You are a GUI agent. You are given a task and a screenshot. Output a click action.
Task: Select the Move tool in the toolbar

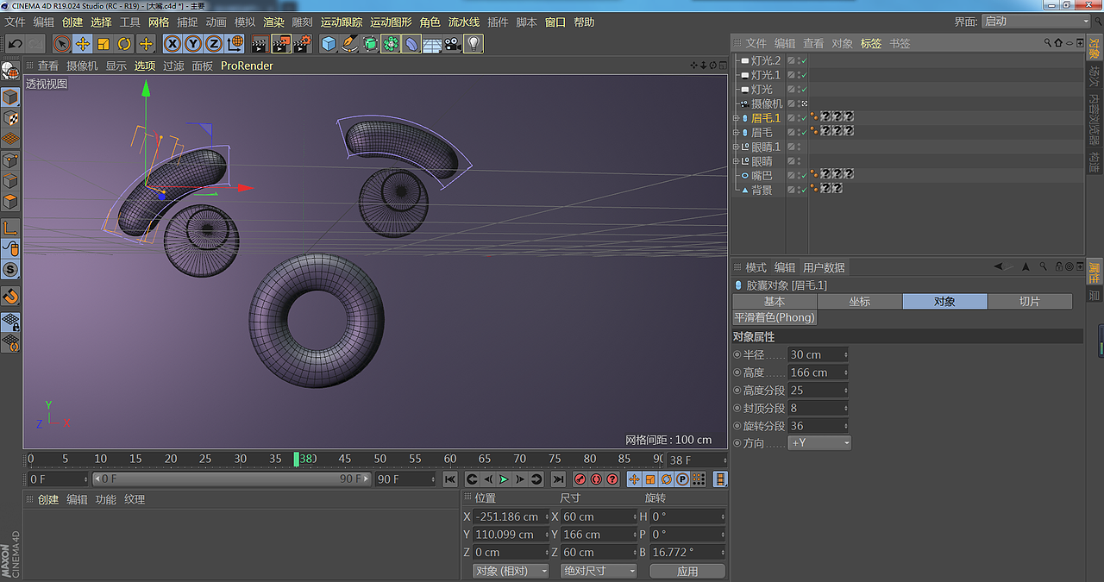[x=82, y=44]
